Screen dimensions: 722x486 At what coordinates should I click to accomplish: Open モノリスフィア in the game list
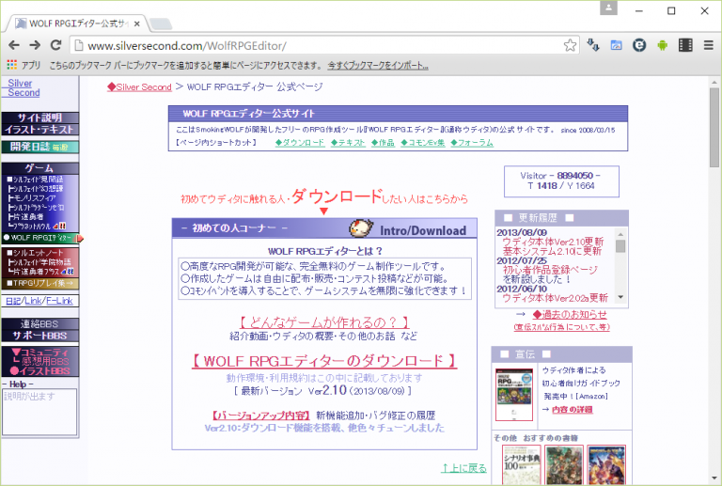[32, 198]
